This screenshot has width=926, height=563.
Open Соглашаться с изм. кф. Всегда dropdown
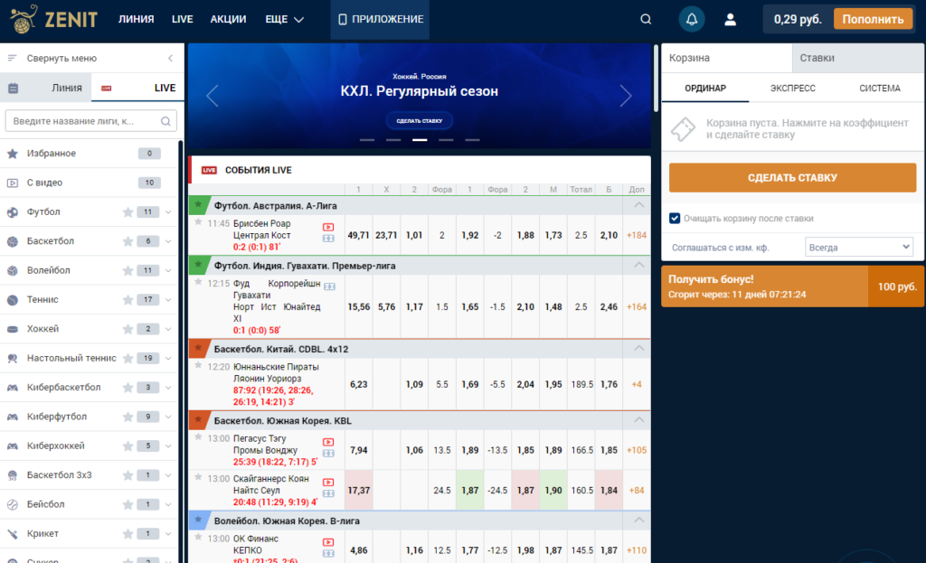859,248
